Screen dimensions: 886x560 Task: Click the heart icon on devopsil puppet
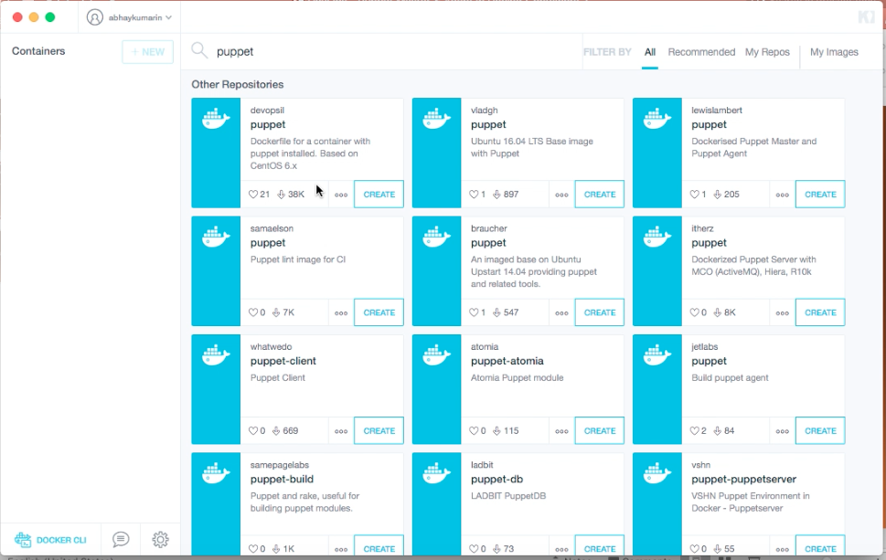pyautogui.click(x=253, y=195)
